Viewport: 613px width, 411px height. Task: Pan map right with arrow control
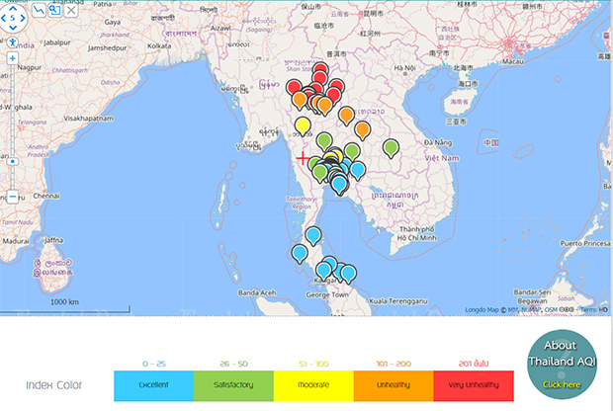pyautogui.click(x=23, y=18)
